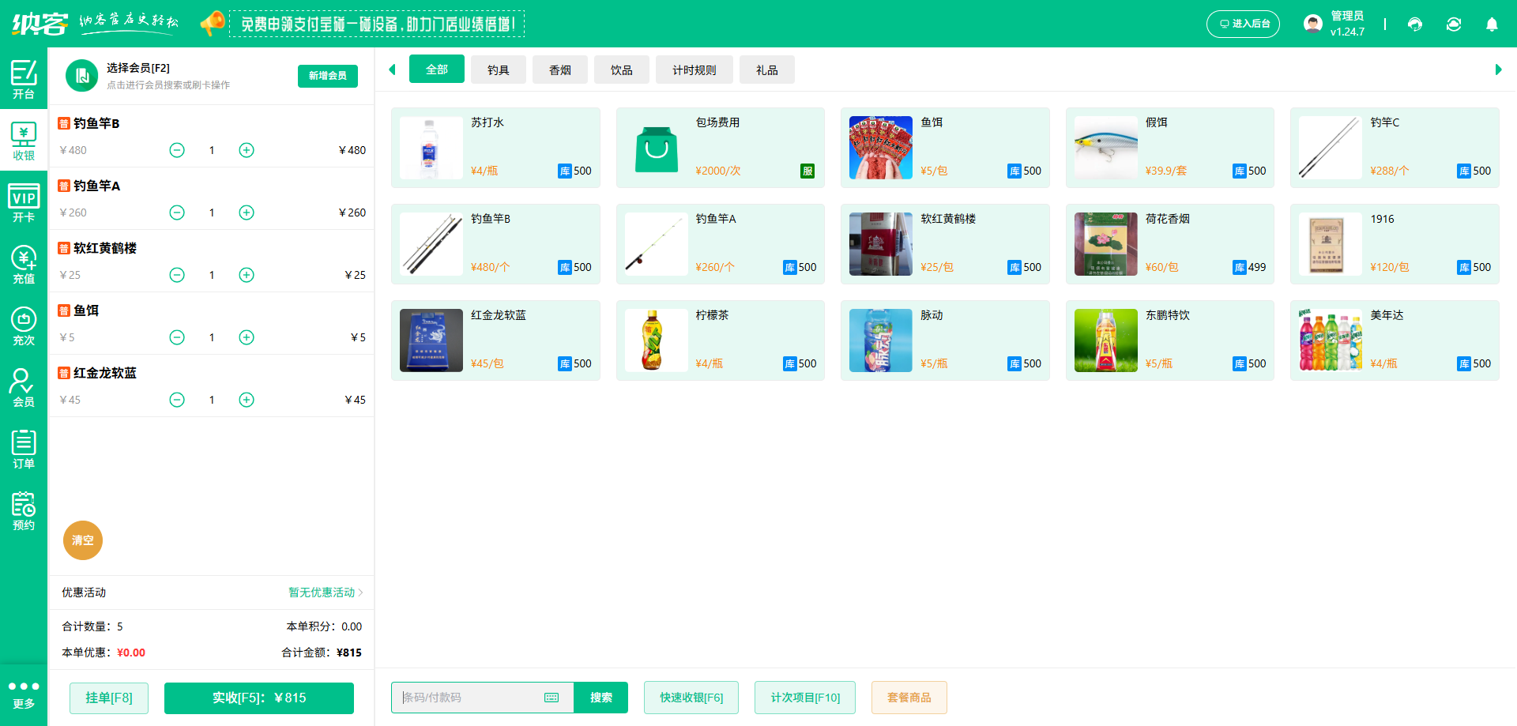
Task: Click the free Alipay device banner
Action: coord(377,24)
